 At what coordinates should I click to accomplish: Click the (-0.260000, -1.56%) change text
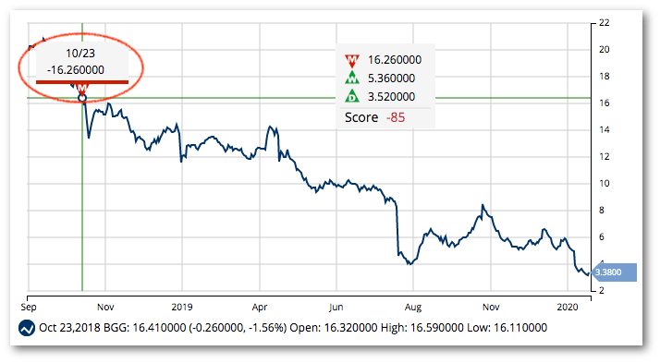238,328
